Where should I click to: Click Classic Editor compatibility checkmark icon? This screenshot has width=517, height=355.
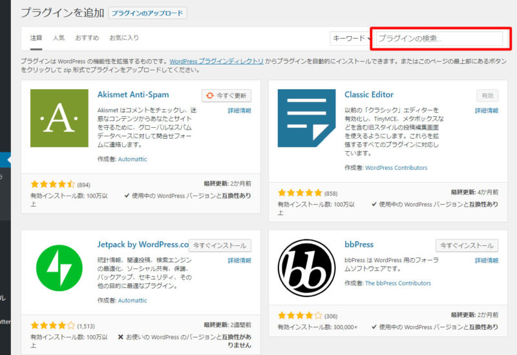[374, 204]
